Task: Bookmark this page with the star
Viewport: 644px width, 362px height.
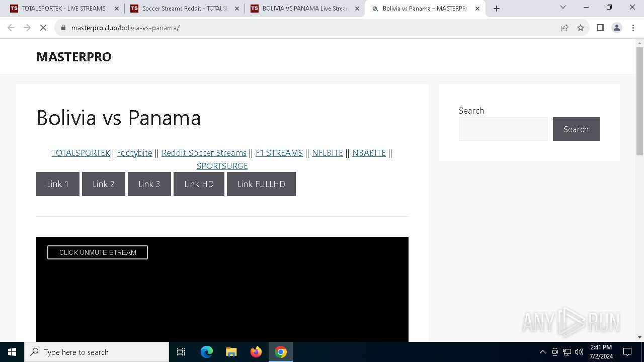Action: pos(581,28)
